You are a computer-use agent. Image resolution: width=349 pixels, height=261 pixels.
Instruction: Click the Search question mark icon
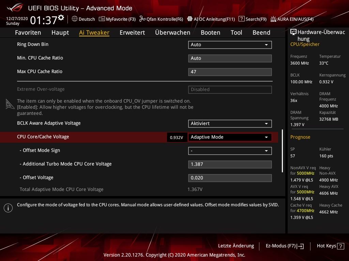tap(242, 19)
